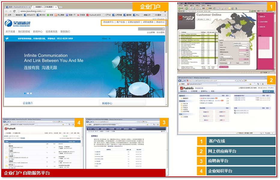
Task: Toggle checkbox of Wiler Nachrichten row
Action: (x=180, y=58)
